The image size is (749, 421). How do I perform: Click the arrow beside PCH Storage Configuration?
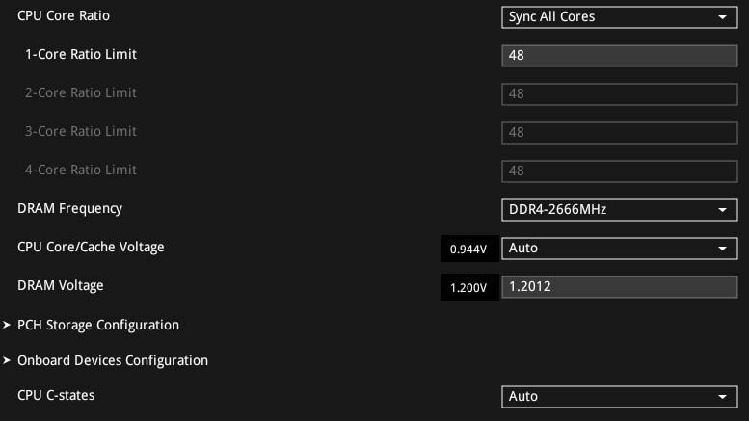pyautogui.click(x=7, y=326)
